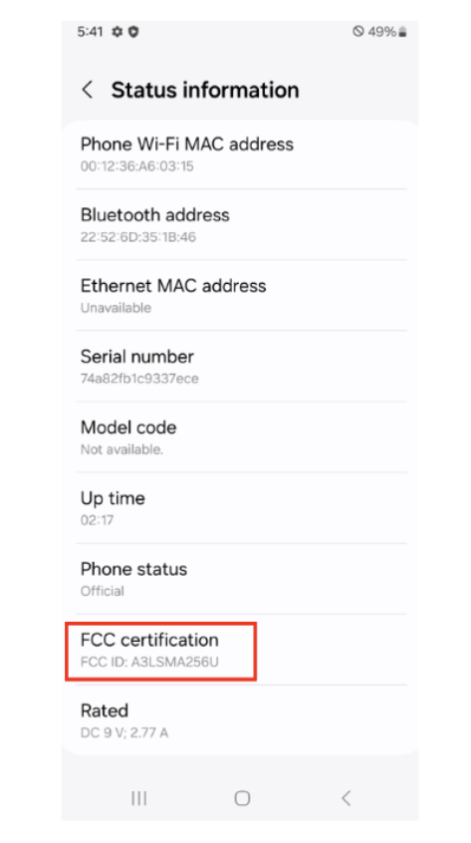Viewport: 471px width, 843px height.
Task: Tap the back arrow beside Status information
Action: point(88,90)
